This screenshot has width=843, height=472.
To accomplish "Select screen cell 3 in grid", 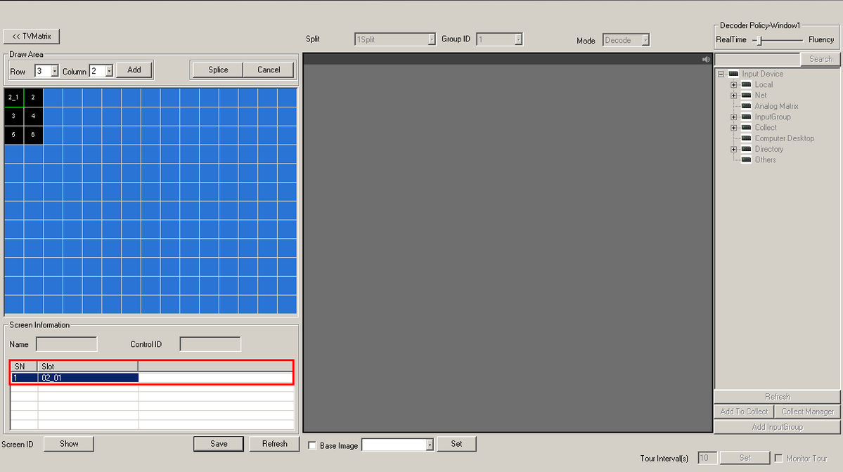I will [x=13, y=116].
